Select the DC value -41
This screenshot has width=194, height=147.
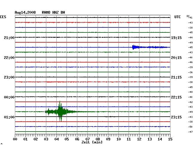(x=191, y=18)
